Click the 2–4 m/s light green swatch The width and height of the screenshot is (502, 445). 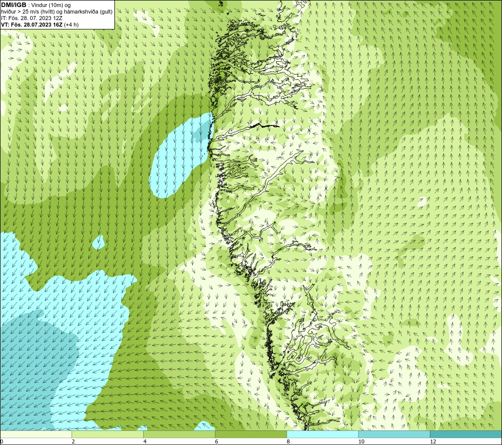point(107,434)
